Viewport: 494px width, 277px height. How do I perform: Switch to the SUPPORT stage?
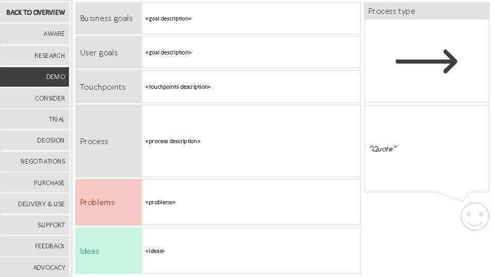tap(35, 225)
